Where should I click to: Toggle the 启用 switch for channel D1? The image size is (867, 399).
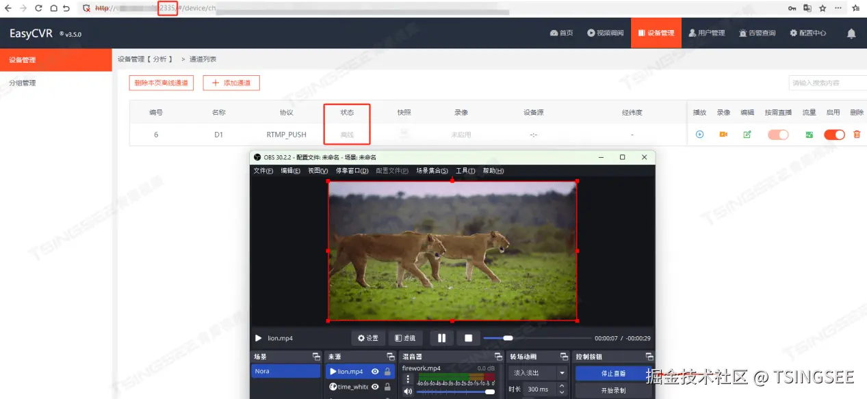pos(834,135)
